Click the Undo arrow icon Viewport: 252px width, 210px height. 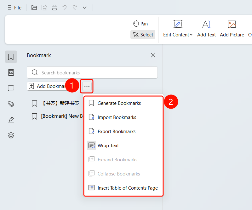coord(65,8)
